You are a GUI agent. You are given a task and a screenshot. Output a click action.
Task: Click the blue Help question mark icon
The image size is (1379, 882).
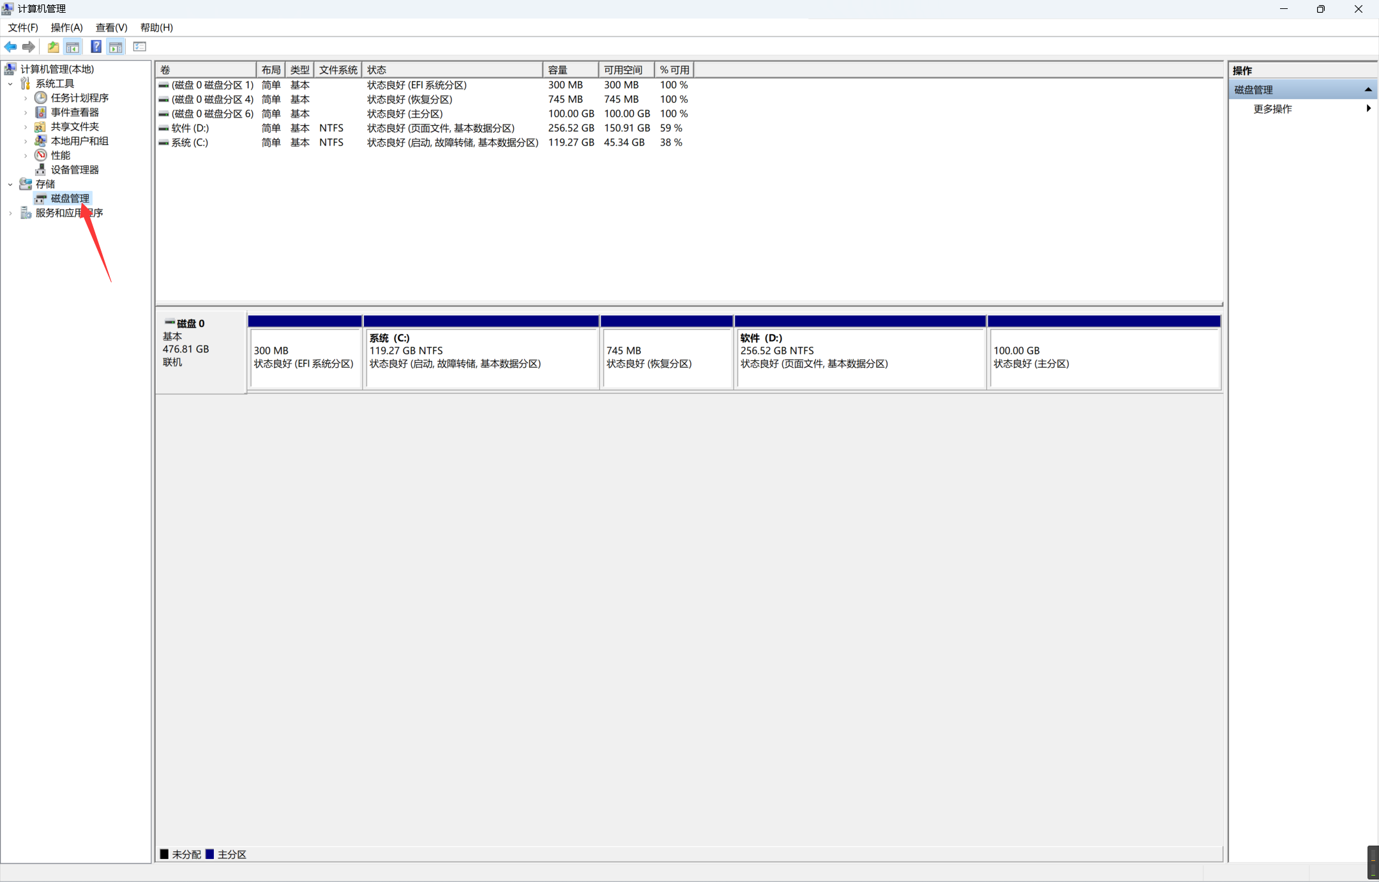[96, 47]
